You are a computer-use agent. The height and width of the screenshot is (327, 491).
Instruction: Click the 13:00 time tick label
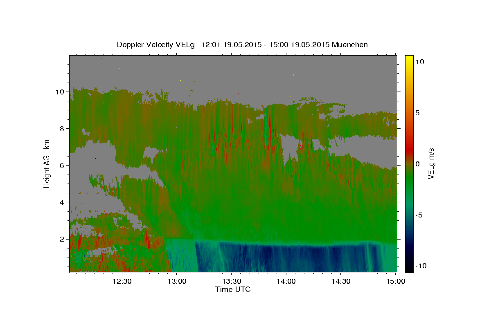pos(177,281)
